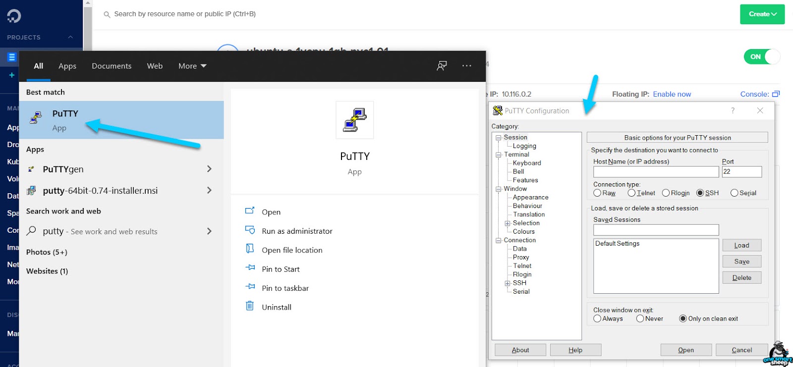Choose Only on clean exit option
Viewport: 793px width, 367px height.
683,319
